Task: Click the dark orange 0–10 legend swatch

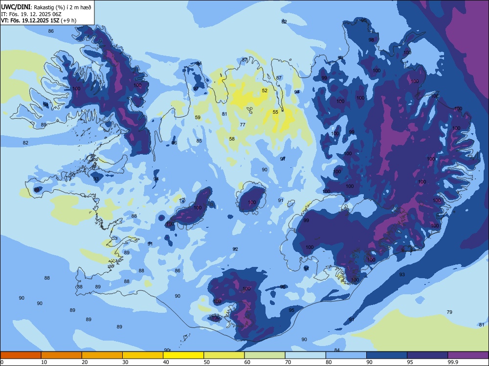Action: (21, 355)
